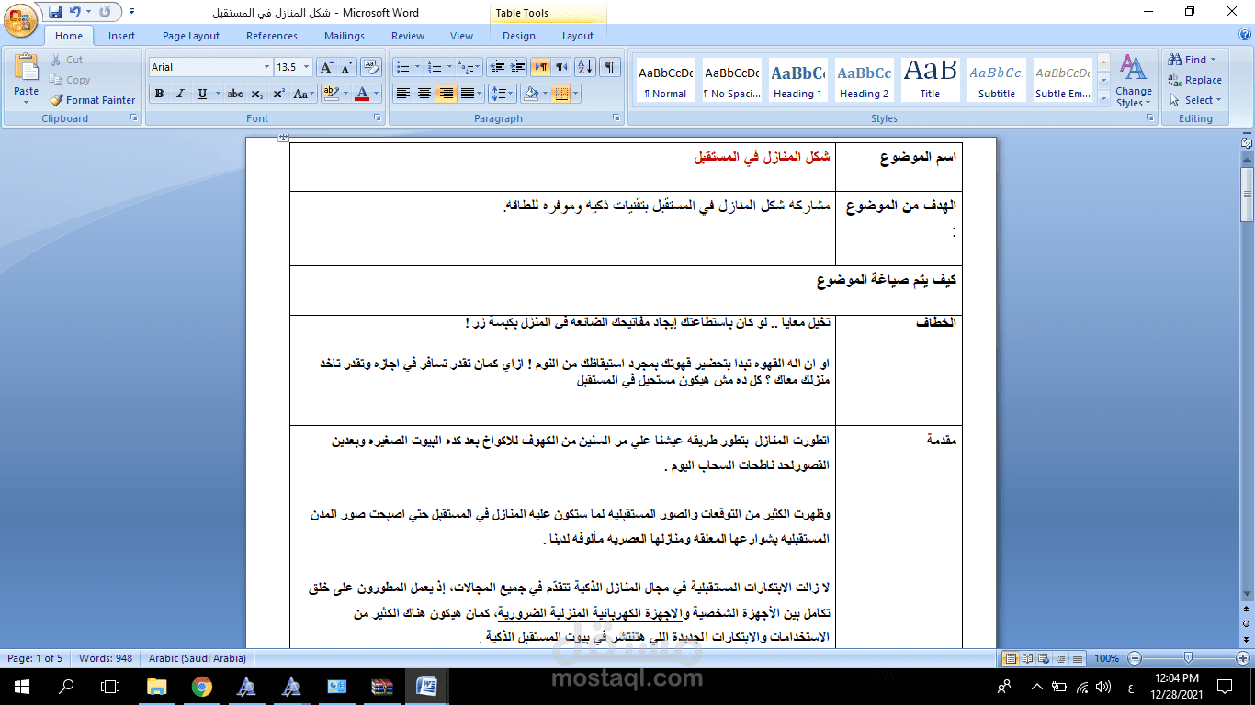Click the Replace command
Viewport: 1255px width, 705px height.
[x=1195, y=80]
